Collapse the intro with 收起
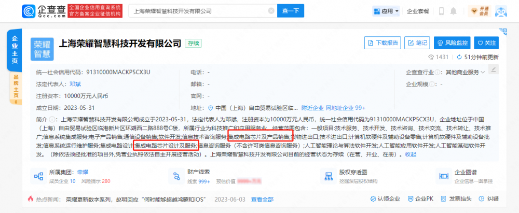The height and width of the screenshot is (213, 519). click(x=411, y=154)
